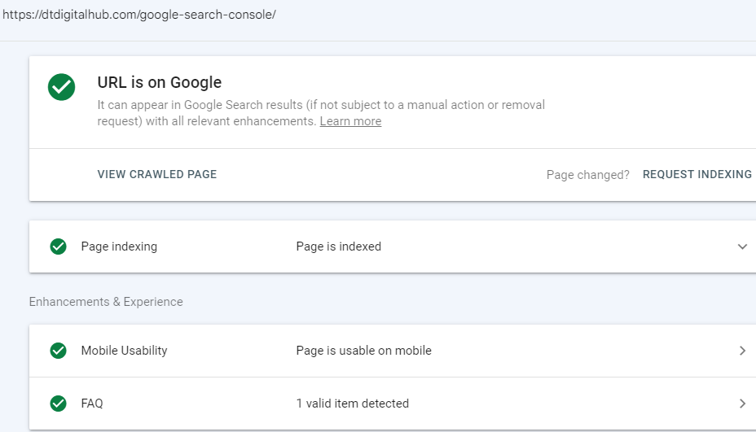Open Mobile Usability details via right chevron

point(742,351)
